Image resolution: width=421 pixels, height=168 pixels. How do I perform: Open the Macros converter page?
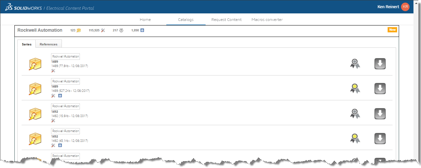267,20
